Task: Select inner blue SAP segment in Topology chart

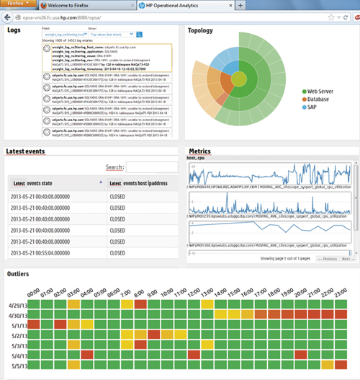Action: (x=232, y=68)
